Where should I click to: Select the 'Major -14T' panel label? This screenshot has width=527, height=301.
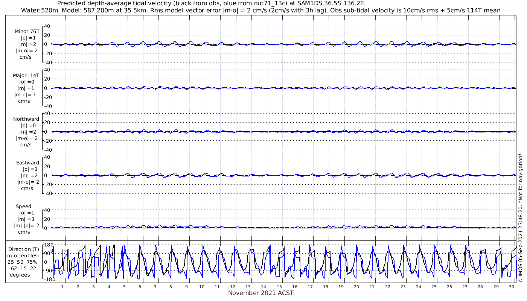tap(26, 75)
